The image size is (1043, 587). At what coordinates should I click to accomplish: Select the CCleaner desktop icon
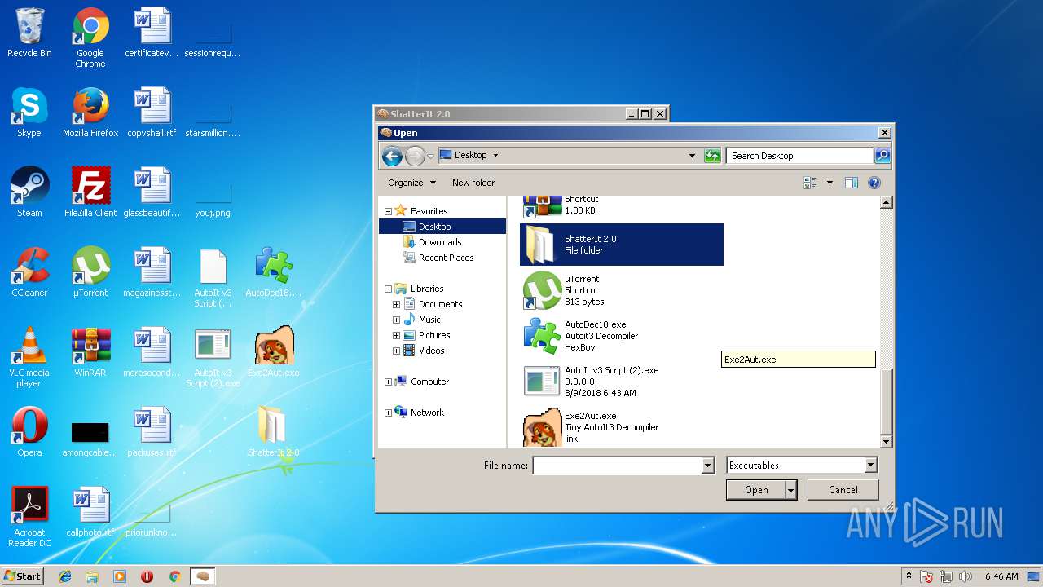[x=29, y=273]
